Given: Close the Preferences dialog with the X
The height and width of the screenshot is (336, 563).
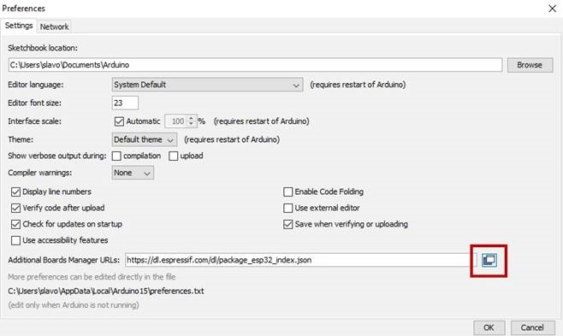Looking at the screenshot, I should click(x=552, y=9).
